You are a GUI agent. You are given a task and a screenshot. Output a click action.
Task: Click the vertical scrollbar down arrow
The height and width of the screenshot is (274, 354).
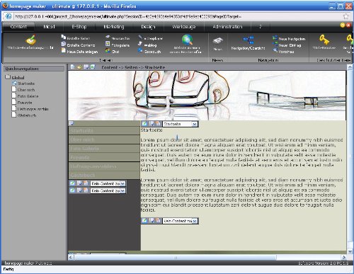pos(350,251)
